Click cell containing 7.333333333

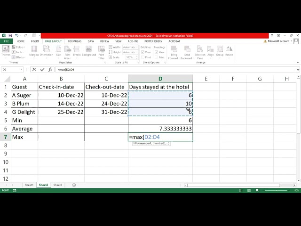click(160, 129)
